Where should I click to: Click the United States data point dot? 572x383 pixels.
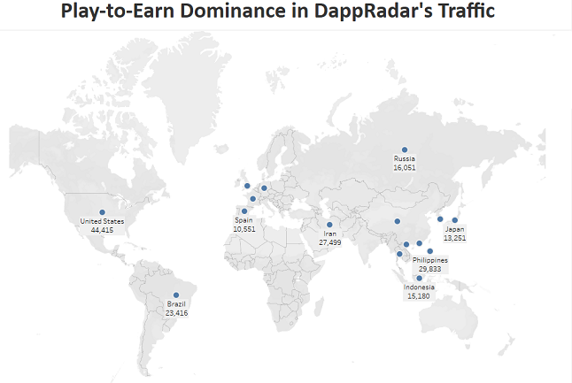point(102,212)
